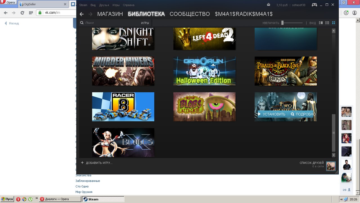Click library scrollbar up arrow

coord(334,31)
